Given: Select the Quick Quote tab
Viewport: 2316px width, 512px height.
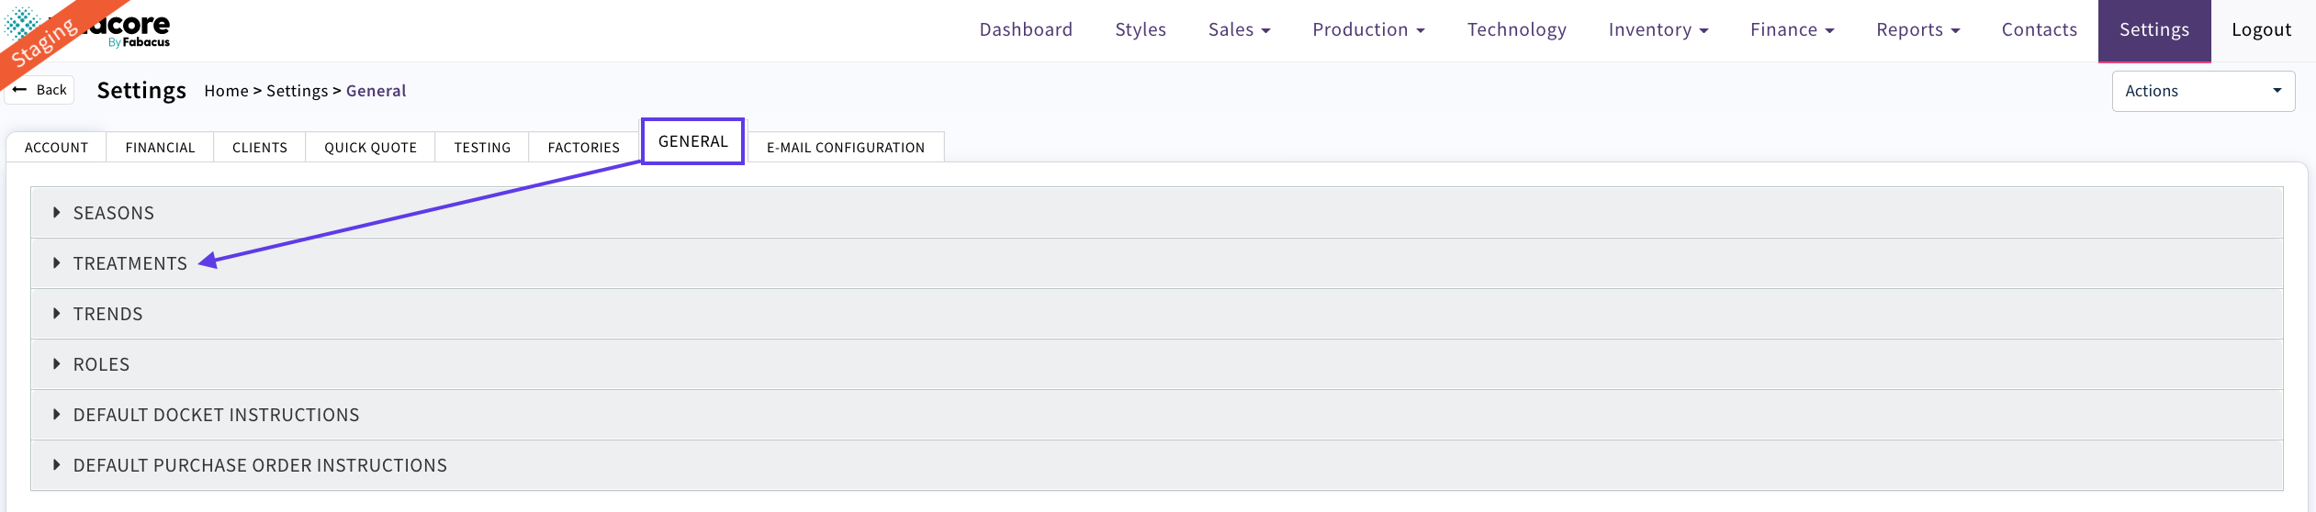Looking at the screenshot, I should click(x=370, y=147).
